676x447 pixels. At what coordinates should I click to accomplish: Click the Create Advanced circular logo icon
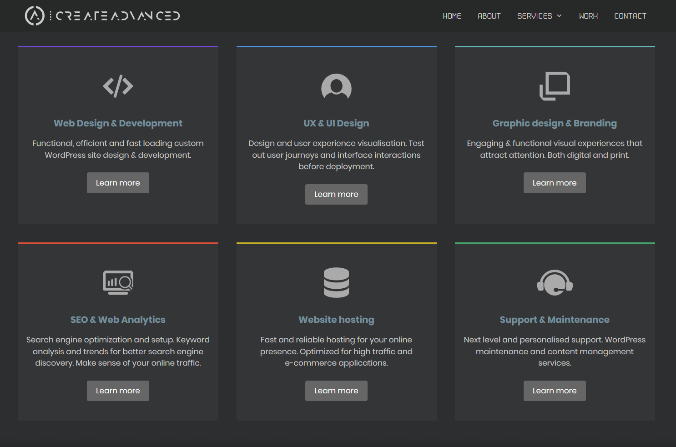tap(34, 16)
